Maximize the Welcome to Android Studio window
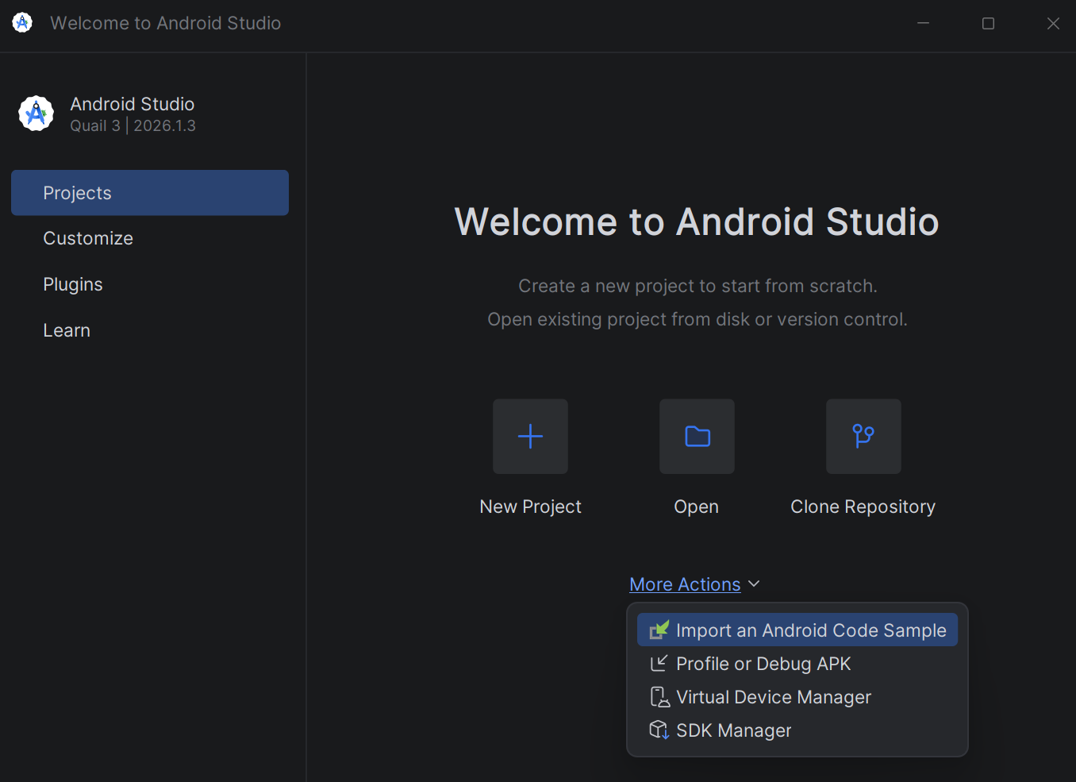The width and height of the screenshot is (1076, 782). pyautogui.click(x=989, y=23)
